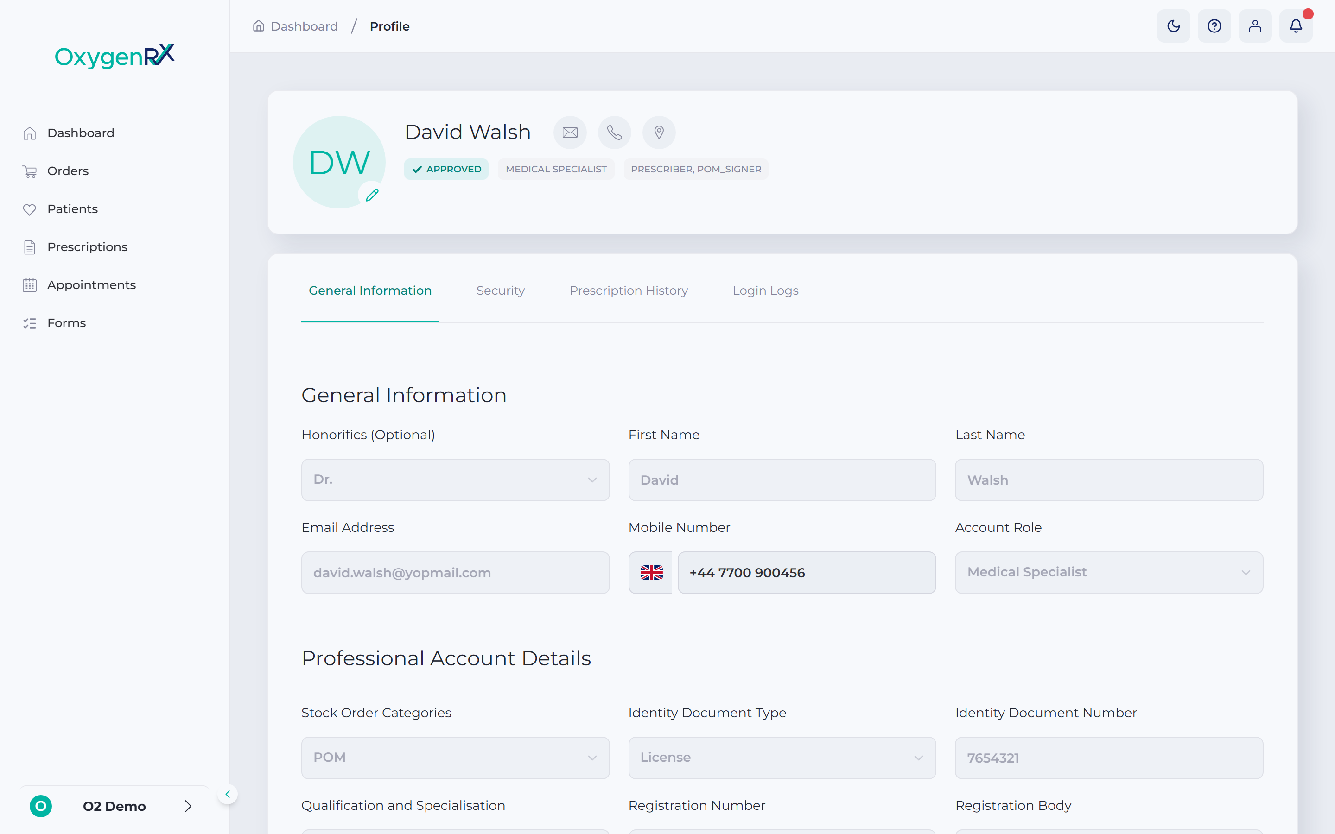Open the O2 Demo organisation switcher
Viewport: 1335px width, 834px height.
click(x=114, y=806)
